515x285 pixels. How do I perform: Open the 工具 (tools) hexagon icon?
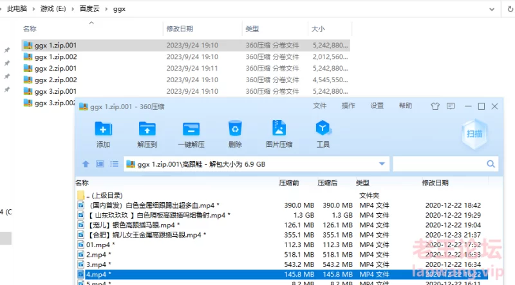[x=323, y=128]
